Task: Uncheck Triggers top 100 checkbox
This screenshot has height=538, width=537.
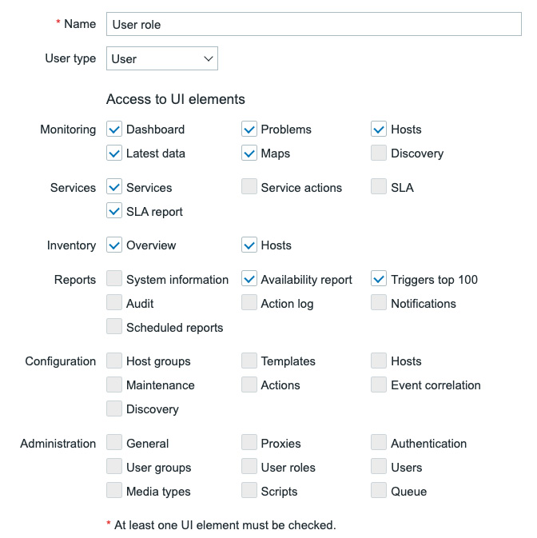Action: tap(379, 279)
